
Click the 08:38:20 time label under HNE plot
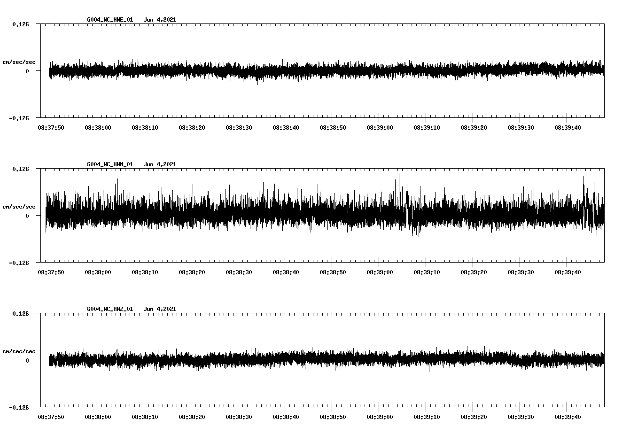[192, 128]
